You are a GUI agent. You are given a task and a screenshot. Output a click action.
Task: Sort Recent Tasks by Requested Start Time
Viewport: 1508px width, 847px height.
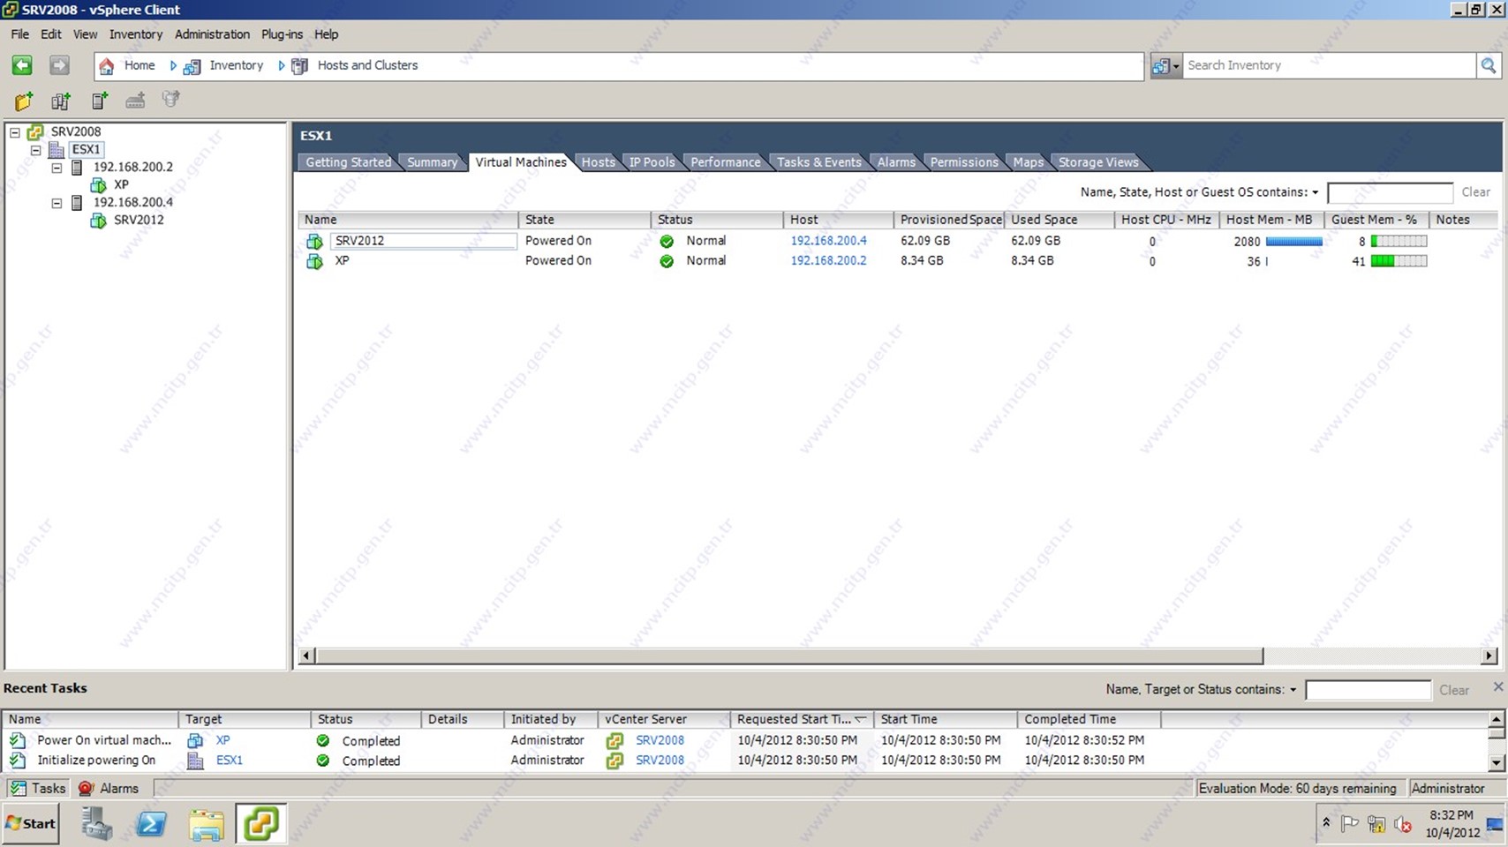click(x=802, y=719)
